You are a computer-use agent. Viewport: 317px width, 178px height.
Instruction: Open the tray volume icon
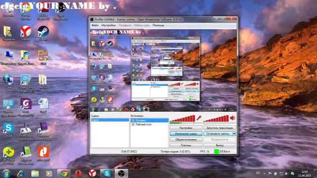point(286,174)
